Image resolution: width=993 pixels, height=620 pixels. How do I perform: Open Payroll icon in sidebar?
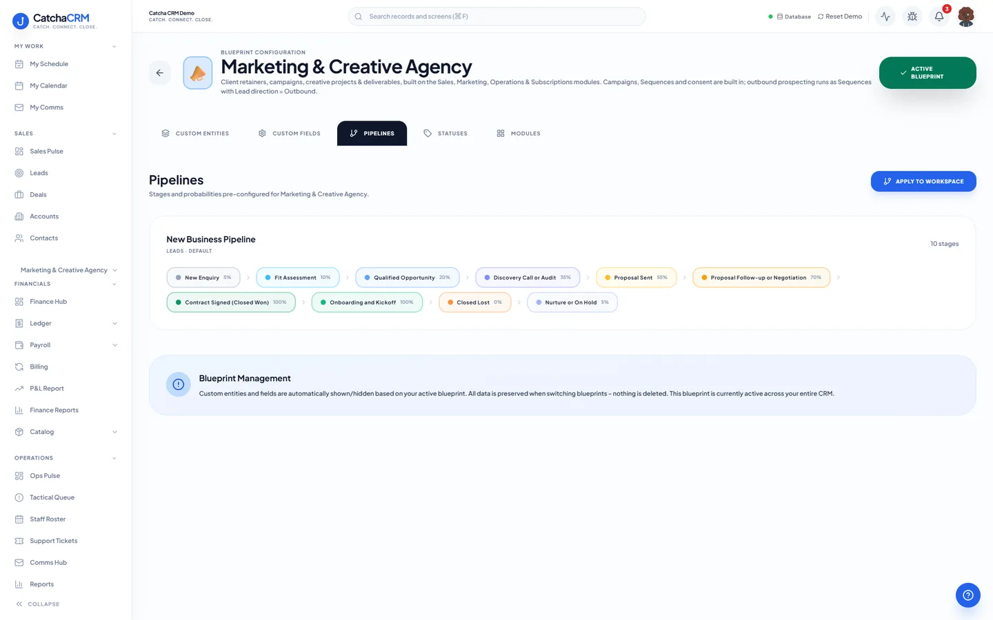coord(19,345)
